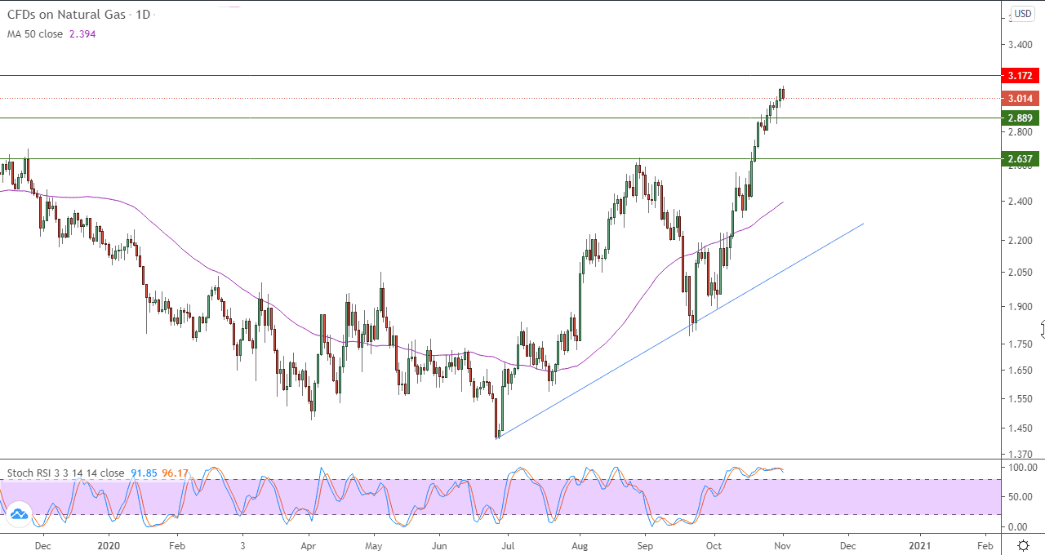Click the 2021 label on time axis

coord(920,545)
